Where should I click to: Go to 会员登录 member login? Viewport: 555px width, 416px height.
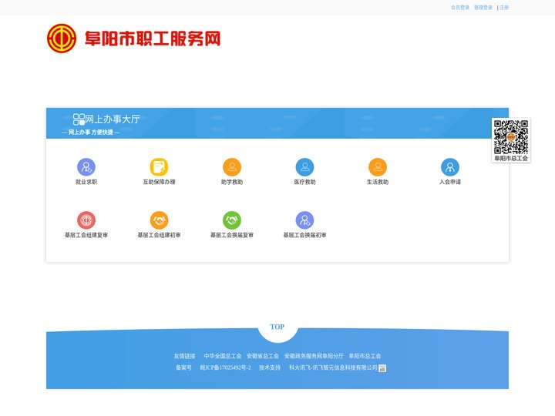click(459, 8)
